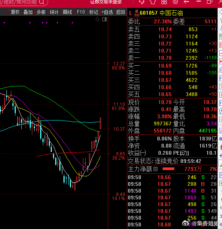Add stock with +自选 button
The width and height of the screenshot is (222, 229).
tap(107, 12)
